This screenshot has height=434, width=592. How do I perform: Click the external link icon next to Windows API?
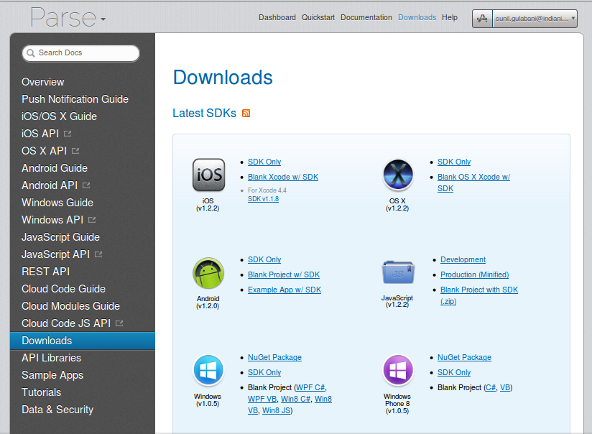click(92, 219)
